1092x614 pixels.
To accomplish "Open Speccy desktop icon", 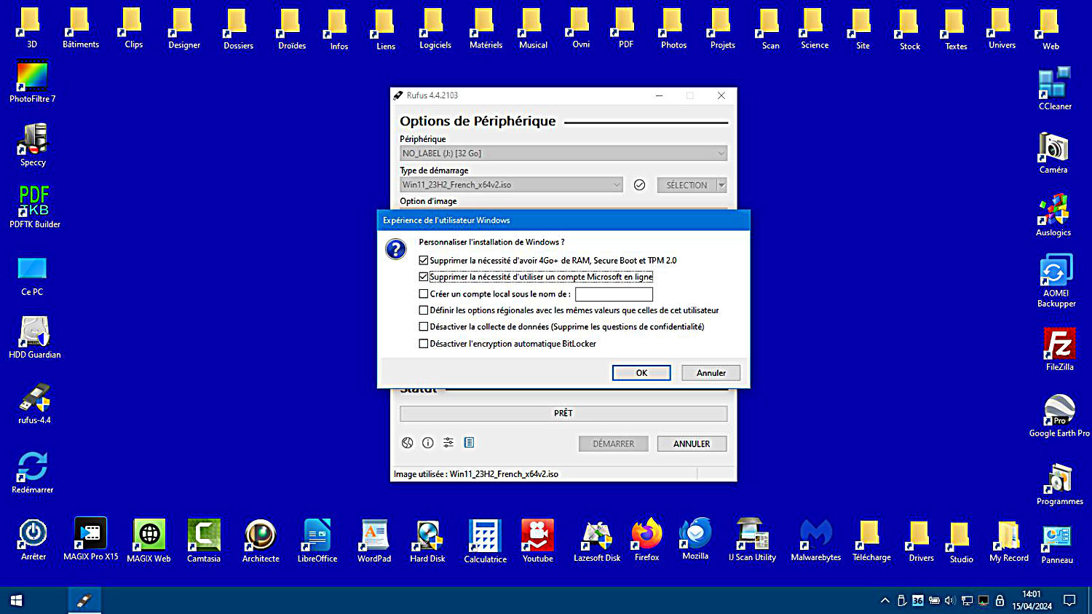I will 33,144.
